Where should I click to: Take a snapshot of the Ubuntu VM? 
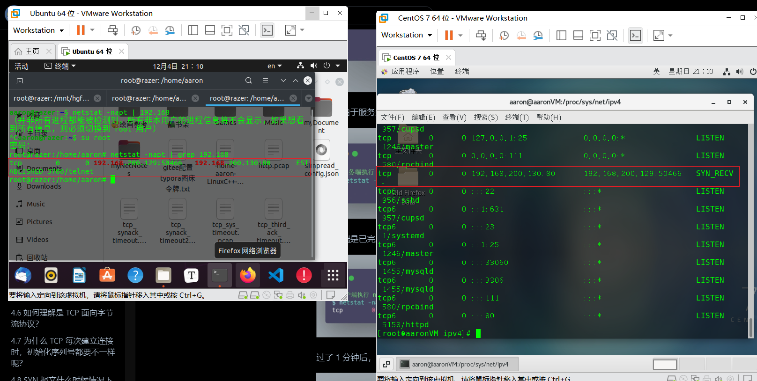tap(136, 30)
